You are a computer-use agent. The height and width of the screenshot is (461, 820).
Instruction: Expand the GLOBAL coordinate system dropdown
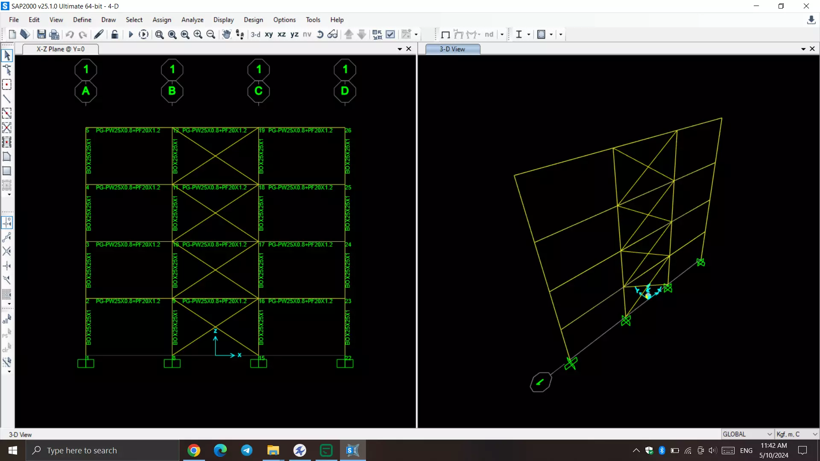pos(769,434)
